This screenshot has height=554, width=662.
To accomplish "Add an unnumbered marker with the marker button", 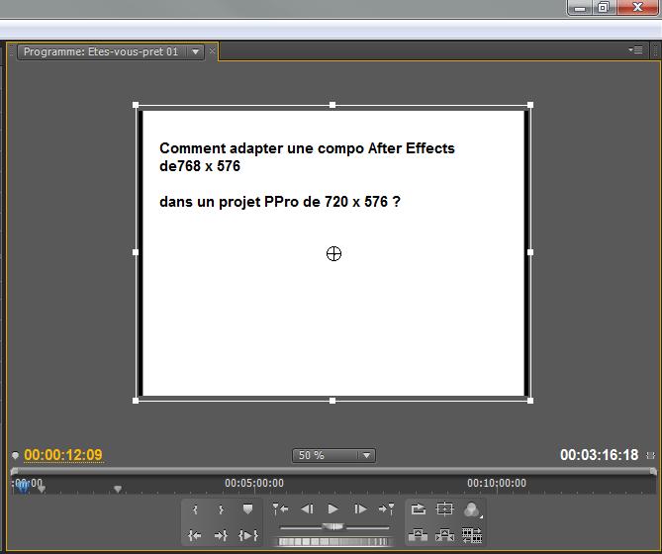I will point(247,509).
